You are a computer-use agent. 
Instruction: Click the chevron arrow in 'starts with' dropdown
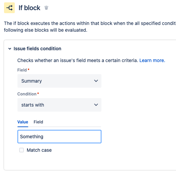[96, 105]
